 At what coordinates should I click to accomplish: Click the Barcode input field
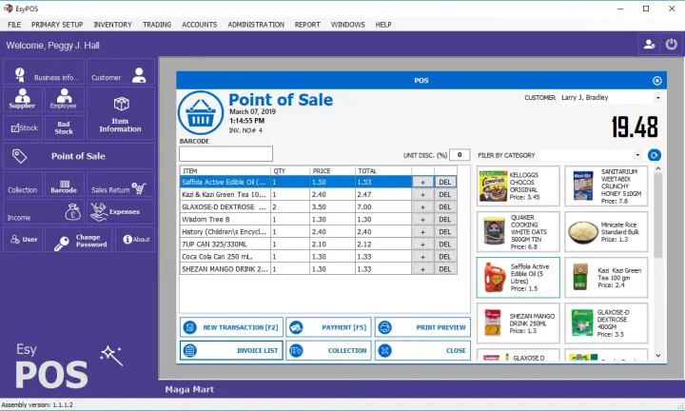pos(225,154)
